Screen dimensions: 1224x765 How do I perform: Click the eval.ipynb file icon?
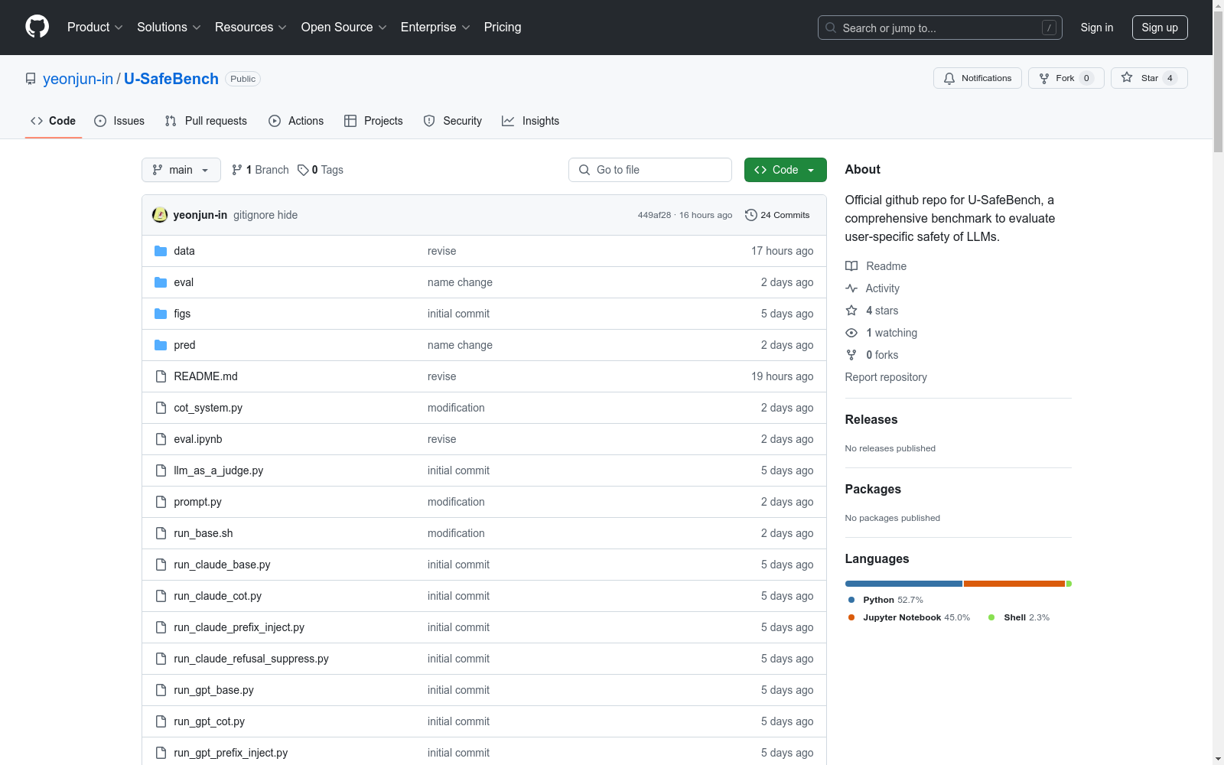click(161, 439)
